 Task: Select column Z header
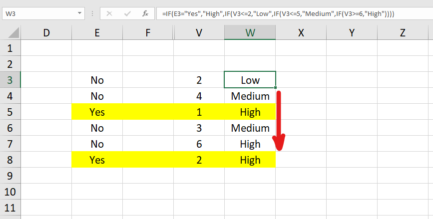click(403, 32)
